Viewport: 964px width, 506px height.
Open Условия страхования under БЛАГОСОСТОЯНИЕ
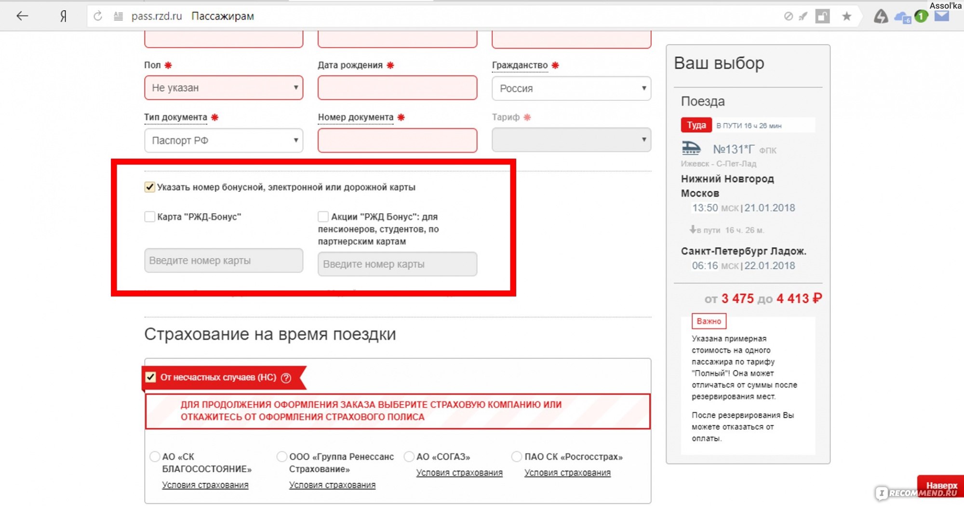click(205, 485)
